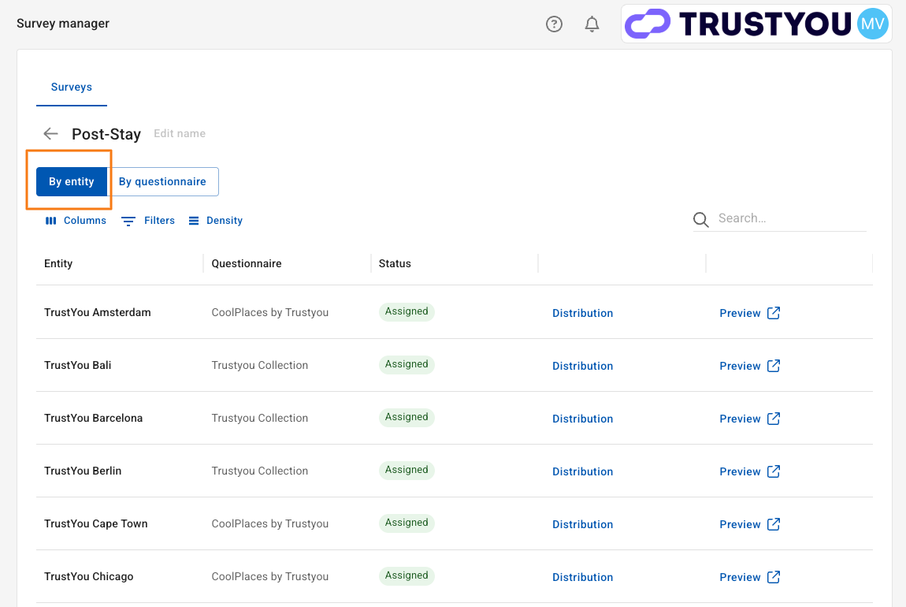Screen dimensions: 906x607
Task: Select the TrustYou Cape Town entity cell
Action: (x=96, y=523)
